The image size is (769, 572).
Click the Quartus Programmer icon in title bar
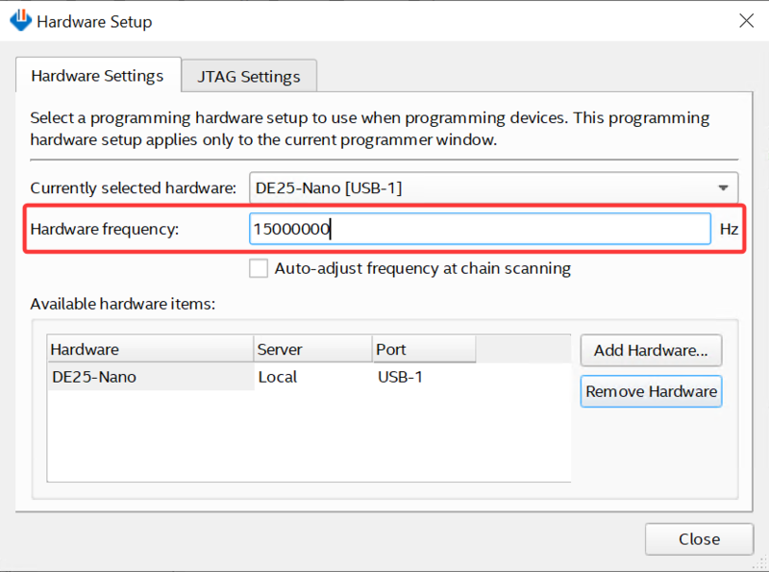click(x=20, y=20)
